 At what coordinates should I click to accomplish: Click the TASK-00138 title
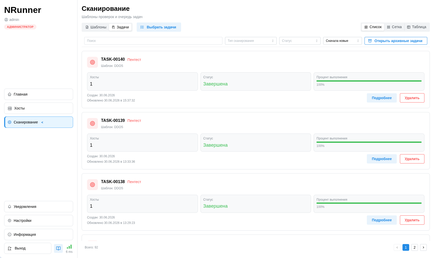pyautogui.click(x=113, y=182)
